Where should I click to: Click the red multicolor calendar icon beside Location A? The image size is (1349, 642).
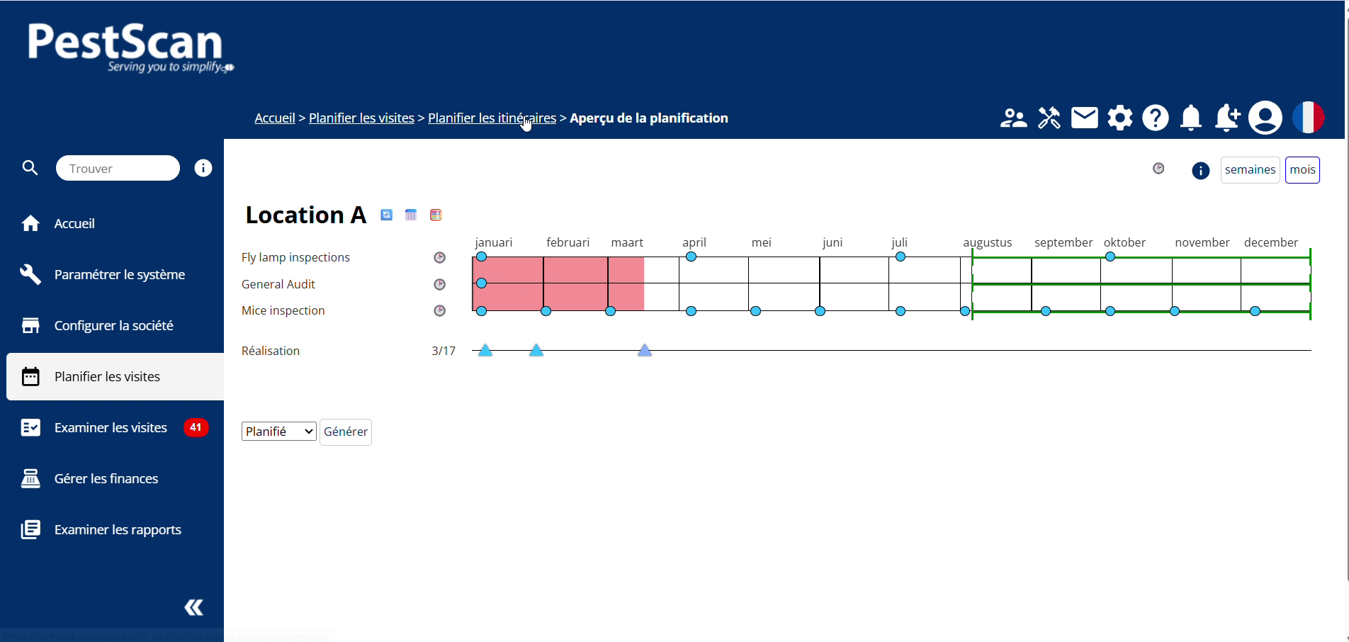[436, 215]
